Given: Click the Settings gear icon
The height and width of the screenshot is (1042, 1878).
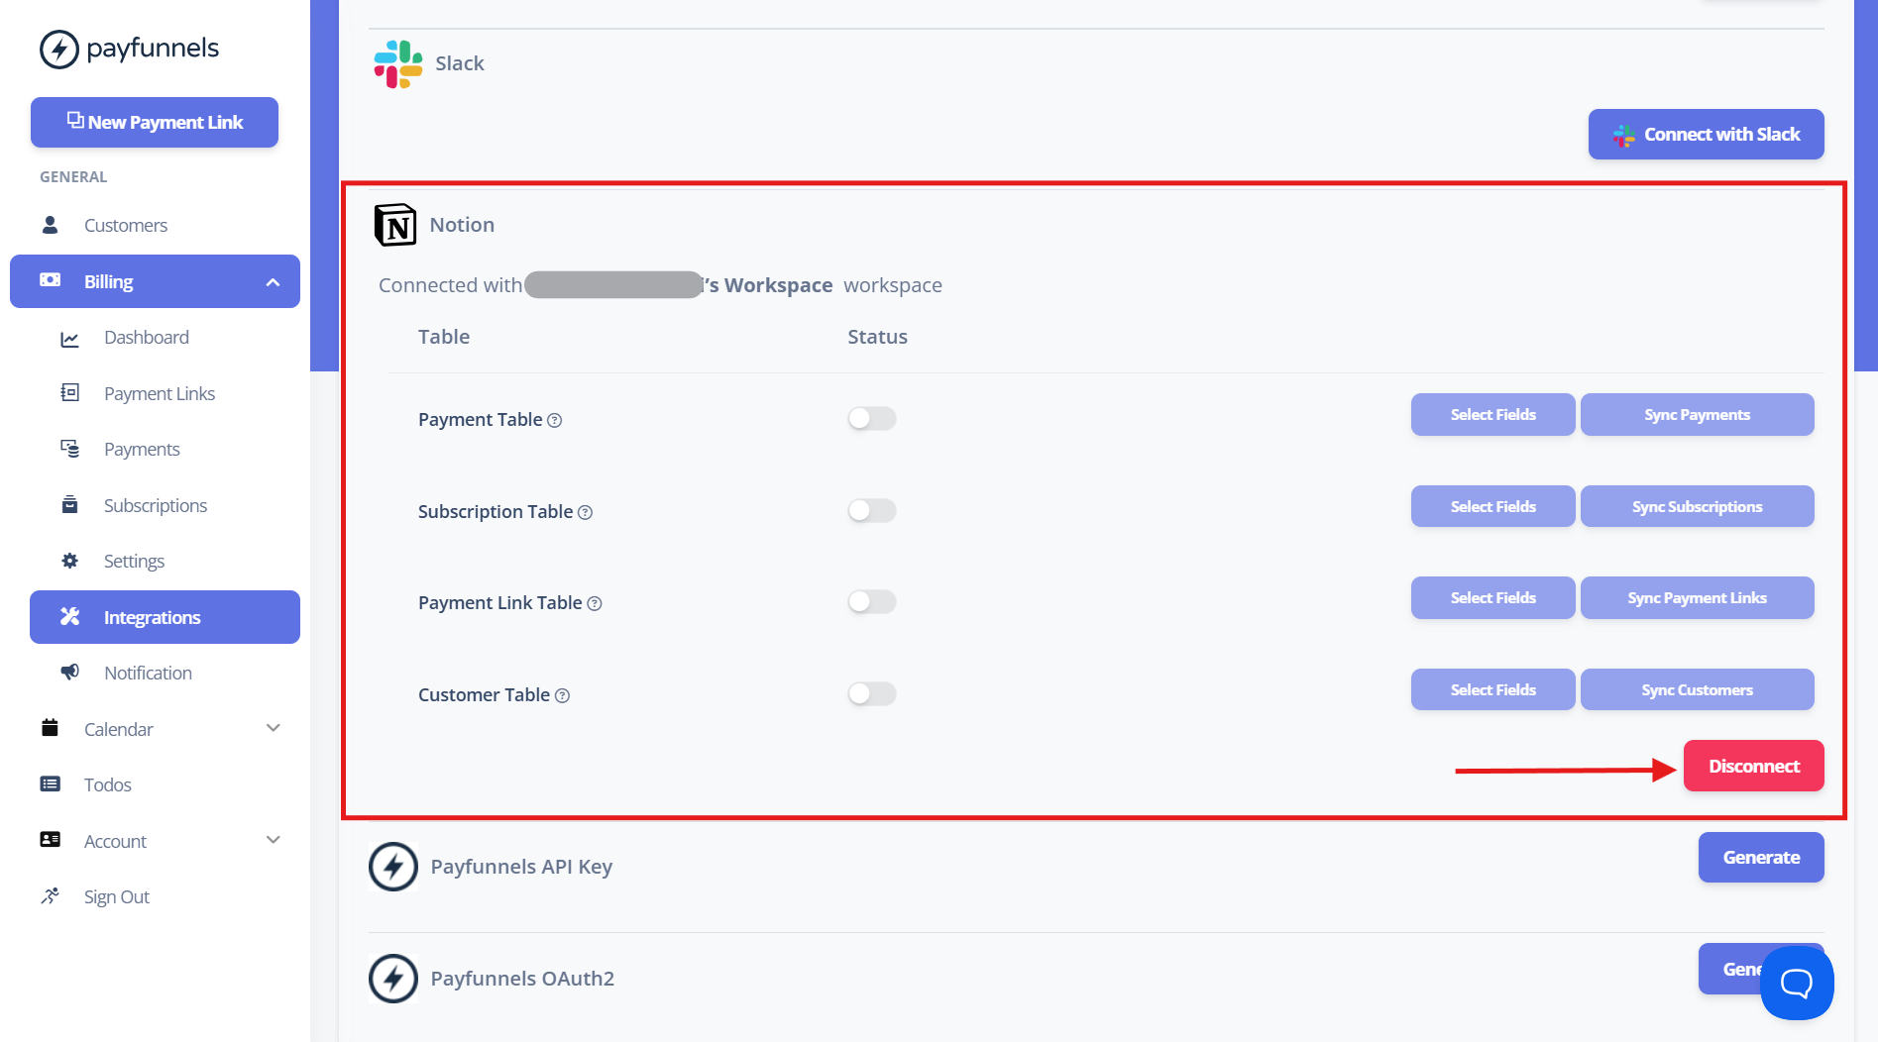Looking at the screenshot, I should pos(69,561).
